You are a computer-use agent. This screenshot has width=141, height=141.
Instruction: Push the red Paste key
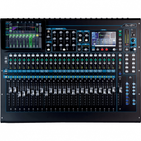(x=102, y=50)
